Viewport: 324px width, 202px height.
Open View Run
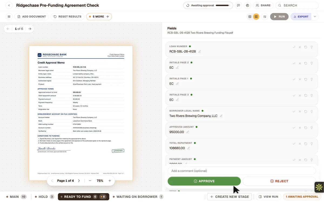268,197
